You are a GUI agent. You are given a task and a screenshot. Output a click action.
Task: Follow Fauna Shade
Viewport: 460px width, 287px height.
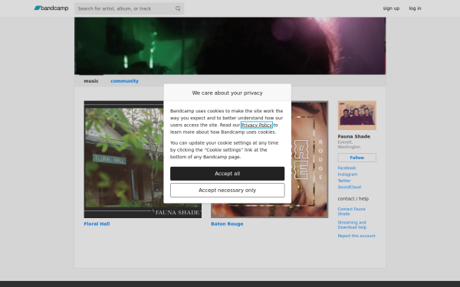click(x=356, y=158)
